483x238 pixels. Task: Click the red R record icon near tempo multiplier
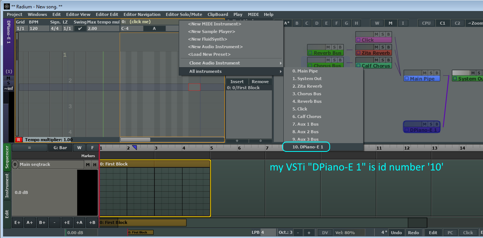click(x=18, y=140)
